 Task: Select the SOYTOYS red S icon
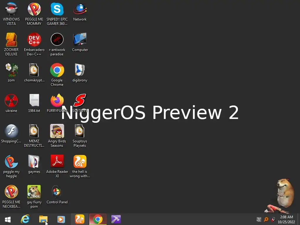click(80, 103)
